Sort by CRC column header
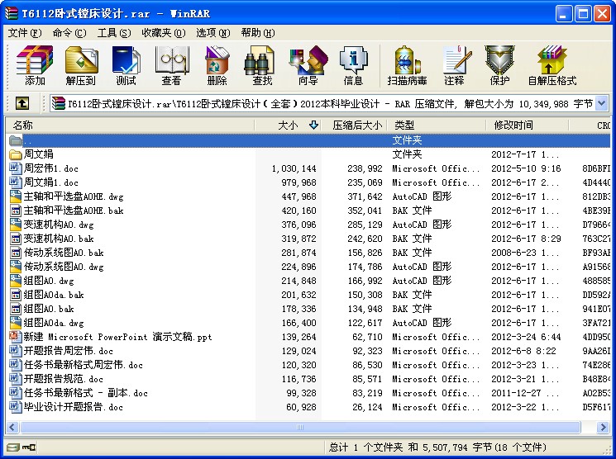Screen dimensions: 616x459 point(590,125)
